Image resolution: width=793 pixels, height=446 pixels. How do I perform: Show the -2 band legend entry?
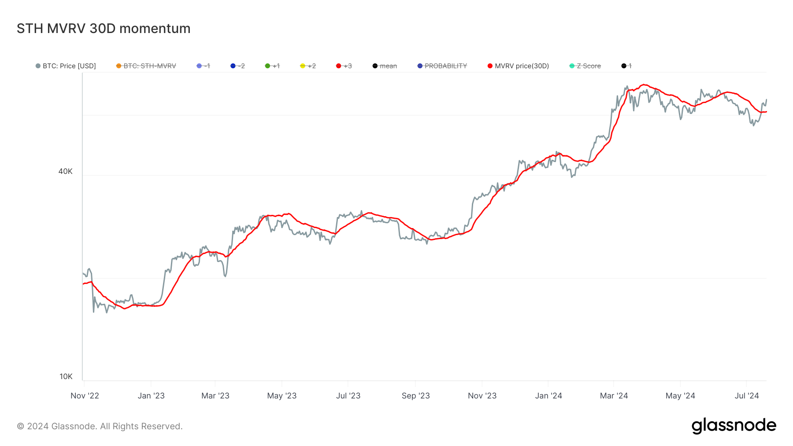click(237, 66)
